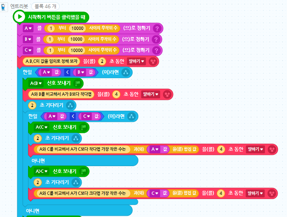Open A<B signal dropdown

coord(36,83)
